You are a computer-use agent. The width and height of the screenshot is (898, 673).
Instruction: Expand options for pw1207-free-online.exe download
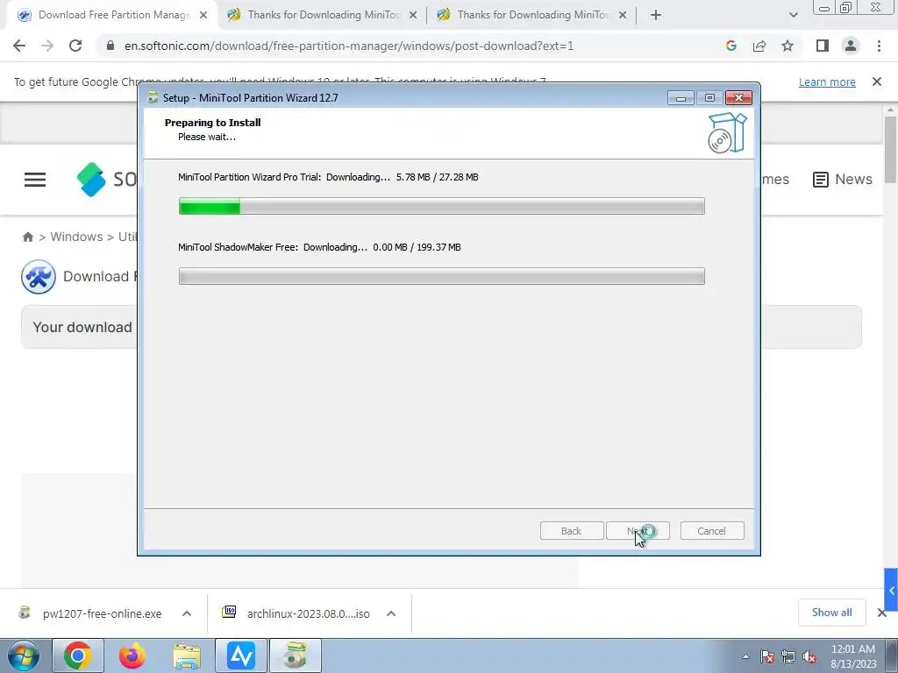[187, 613]
